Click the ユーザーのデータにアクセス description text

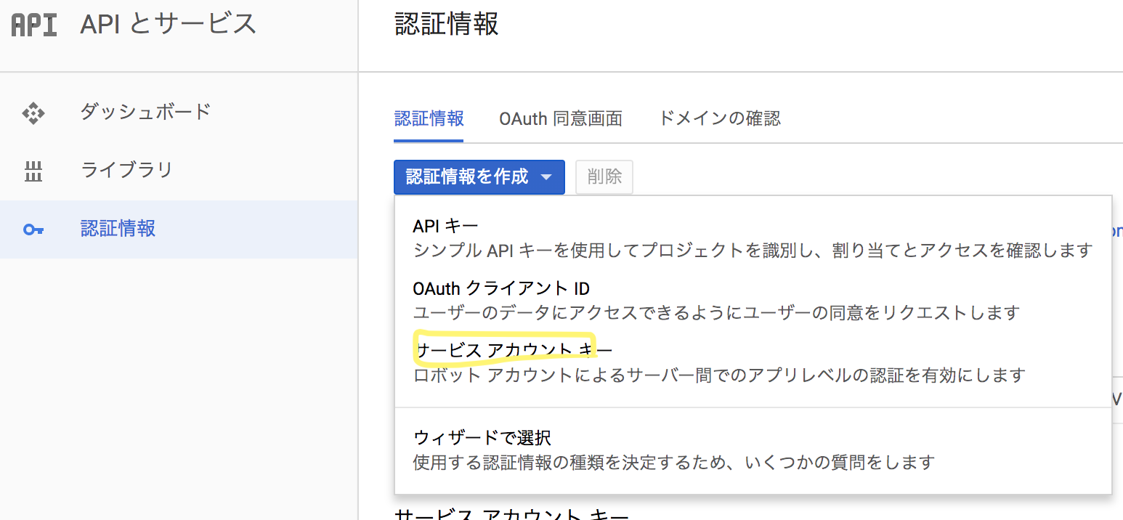[716, 314]
